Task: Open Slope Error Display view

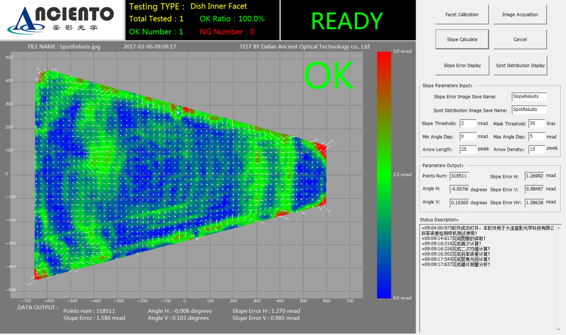Action: click(x=462, y=65)
